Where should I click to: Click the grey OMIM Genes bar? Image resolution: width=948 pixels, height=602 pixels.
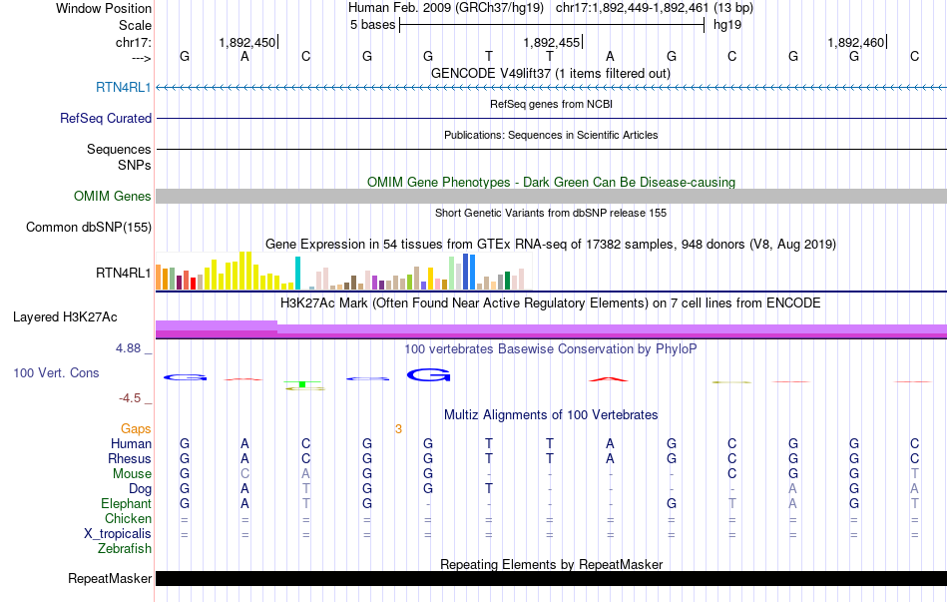(x=551, y=197)
